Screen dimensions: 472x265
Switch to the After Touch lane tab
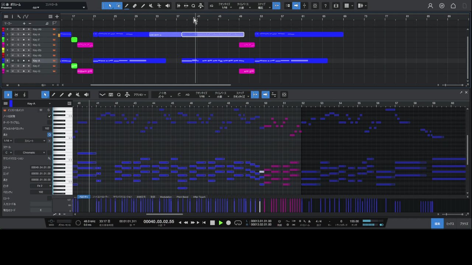199,197
